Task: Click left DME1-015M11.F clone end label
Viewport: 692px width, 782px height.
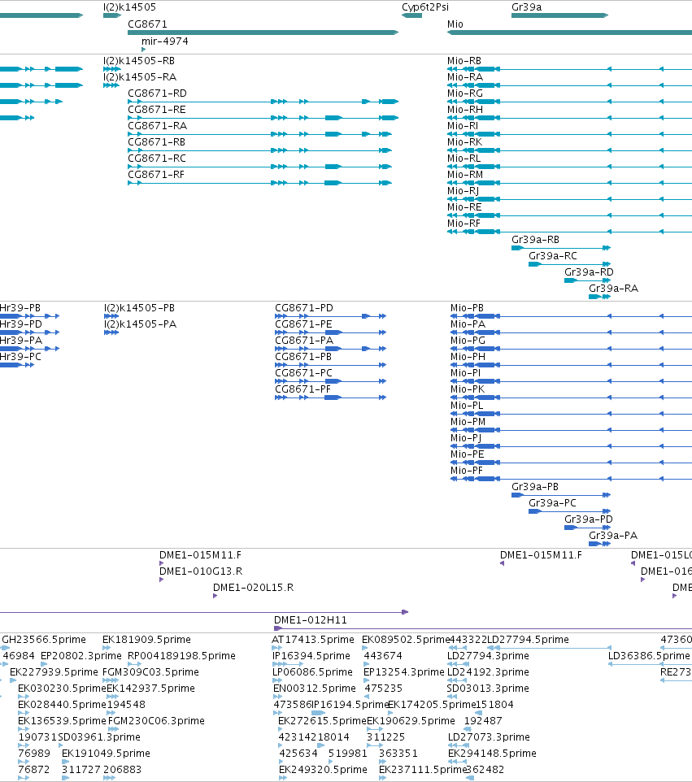Action: pyautogui.click(x=200, y=555)
